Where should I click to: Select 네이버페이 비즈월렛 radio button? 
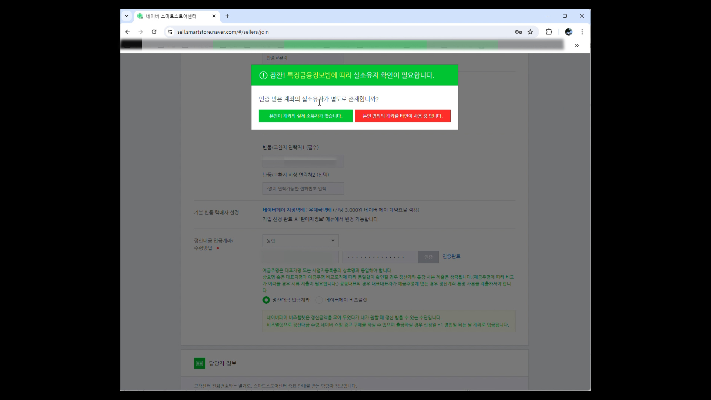(x=319, y=300)
